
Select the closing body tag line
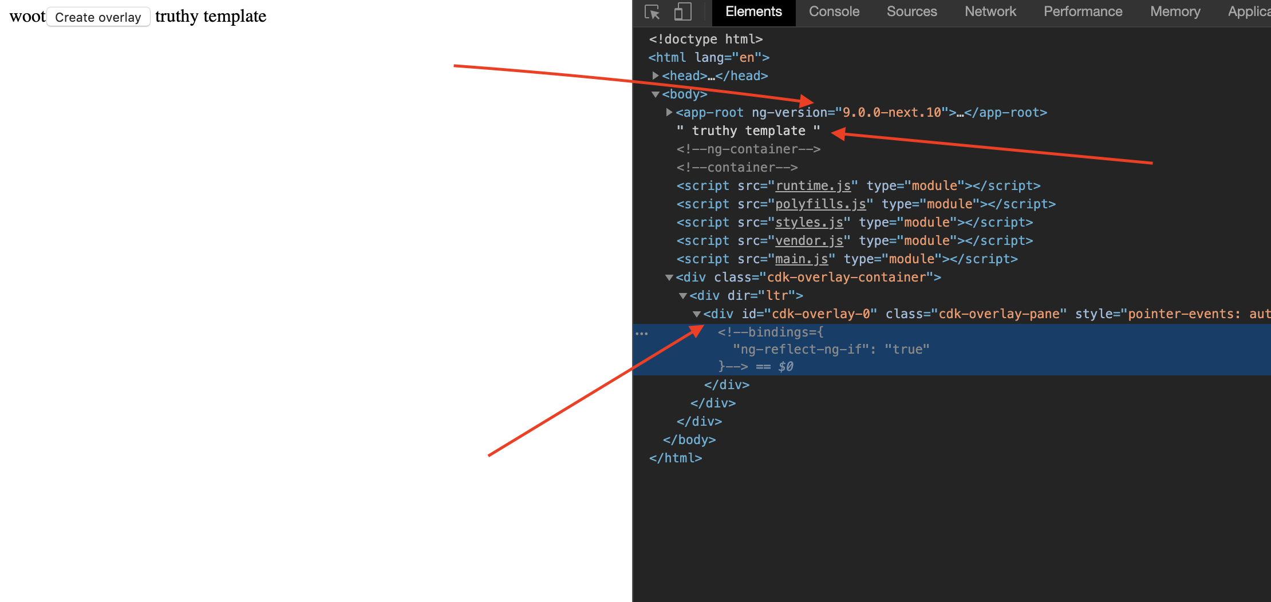(689, 439)
